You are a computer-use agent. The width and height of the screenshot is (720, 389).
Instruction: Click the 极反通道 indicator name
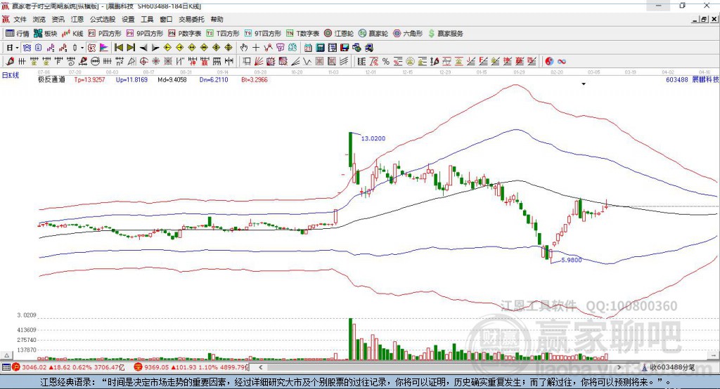(x=51, y=79)
